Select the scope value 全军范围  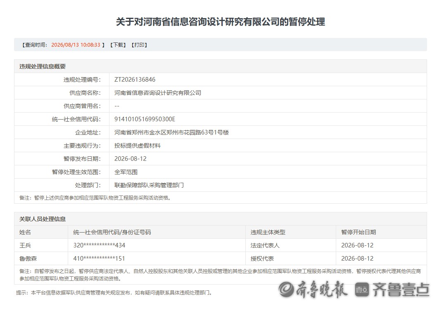(126, 172)
